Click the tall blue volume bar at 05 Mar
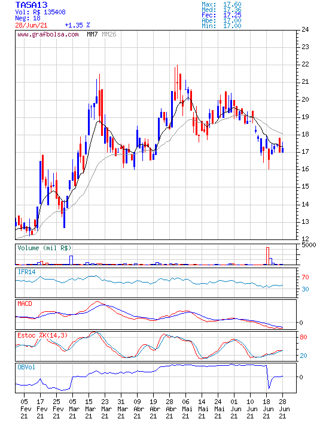The width and height of the screenshot is (326, 431). coord(71,260)
